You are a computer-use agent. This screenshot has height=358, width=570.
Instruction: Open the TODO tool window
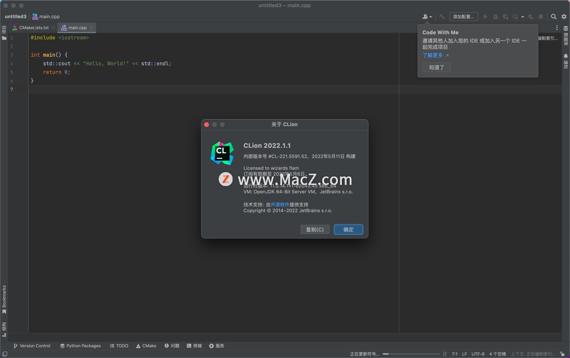tap(119, 346)
